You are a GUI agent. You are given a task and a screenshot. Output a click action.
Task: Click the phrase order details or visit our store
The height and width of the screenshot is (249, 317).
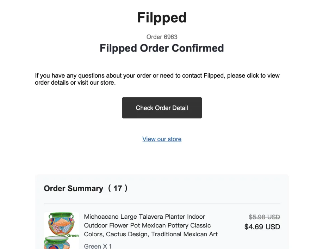(75, 83)
